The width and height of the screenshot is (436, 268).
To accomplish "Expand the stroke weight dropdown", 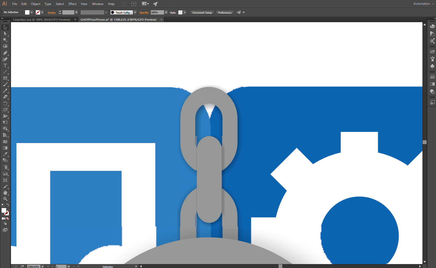I will tap(76, 13).
